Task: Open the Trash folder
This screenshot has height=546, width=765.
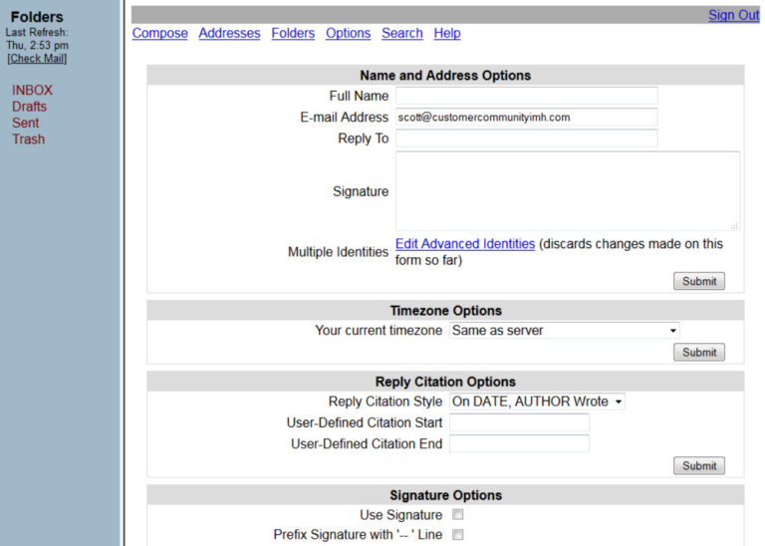Action: click(x=28, y=138)
